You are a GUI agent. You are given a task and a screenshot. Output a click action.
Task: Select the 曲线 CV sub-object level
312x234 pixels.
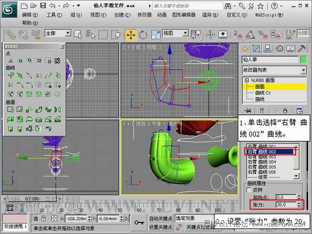tap(263, 93)
